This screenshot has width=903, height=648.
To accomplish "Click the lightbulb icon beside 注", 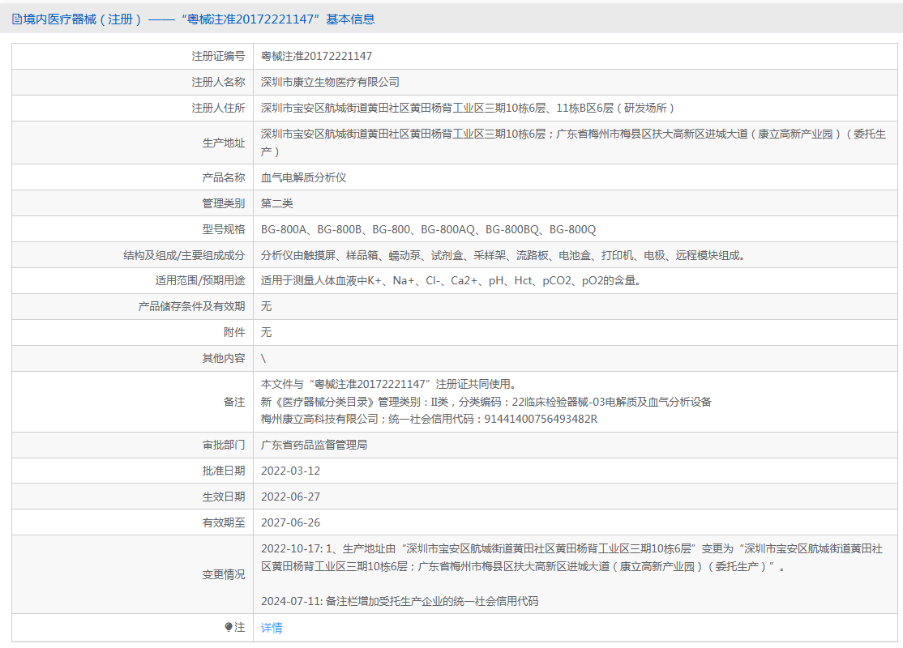I will (229, 627).
